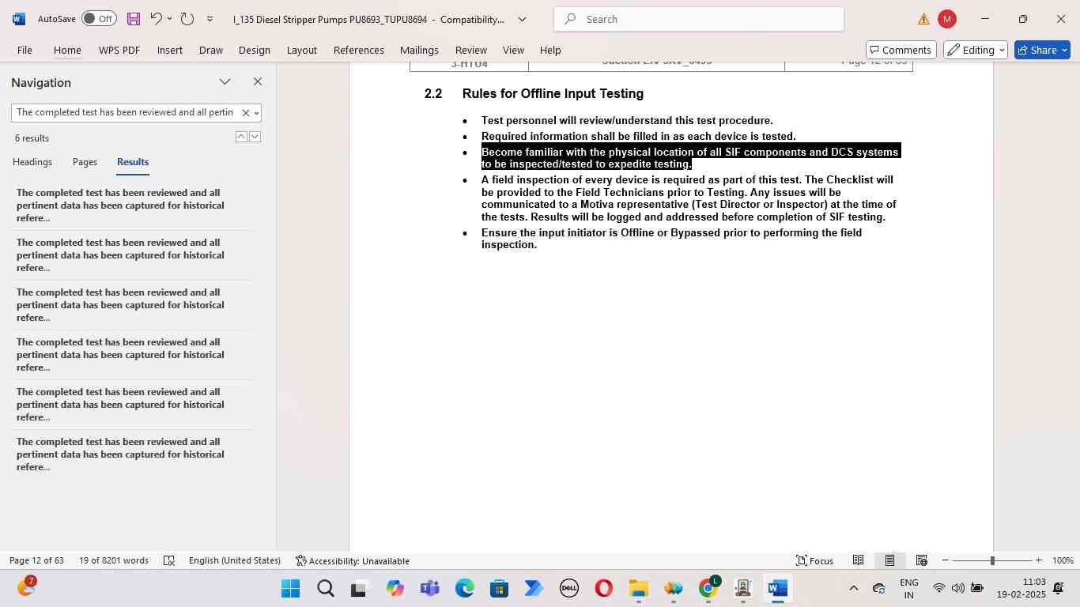Click the word count 19 of 8201 words
This screenshot has width=1080, height=607.
[114, 560]
